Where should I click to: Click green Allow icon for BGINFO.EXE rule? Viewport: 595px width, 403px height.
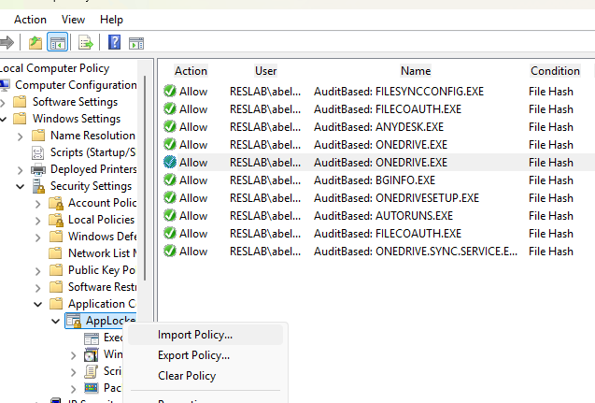[170, 180]
